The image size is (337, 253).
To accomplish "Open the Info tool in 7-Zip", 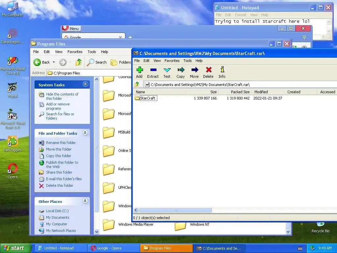I will (x=222, y=72).
